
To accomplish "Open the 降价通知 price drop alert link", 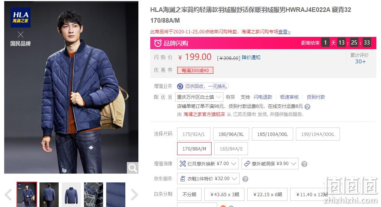I will coord(251,58).
